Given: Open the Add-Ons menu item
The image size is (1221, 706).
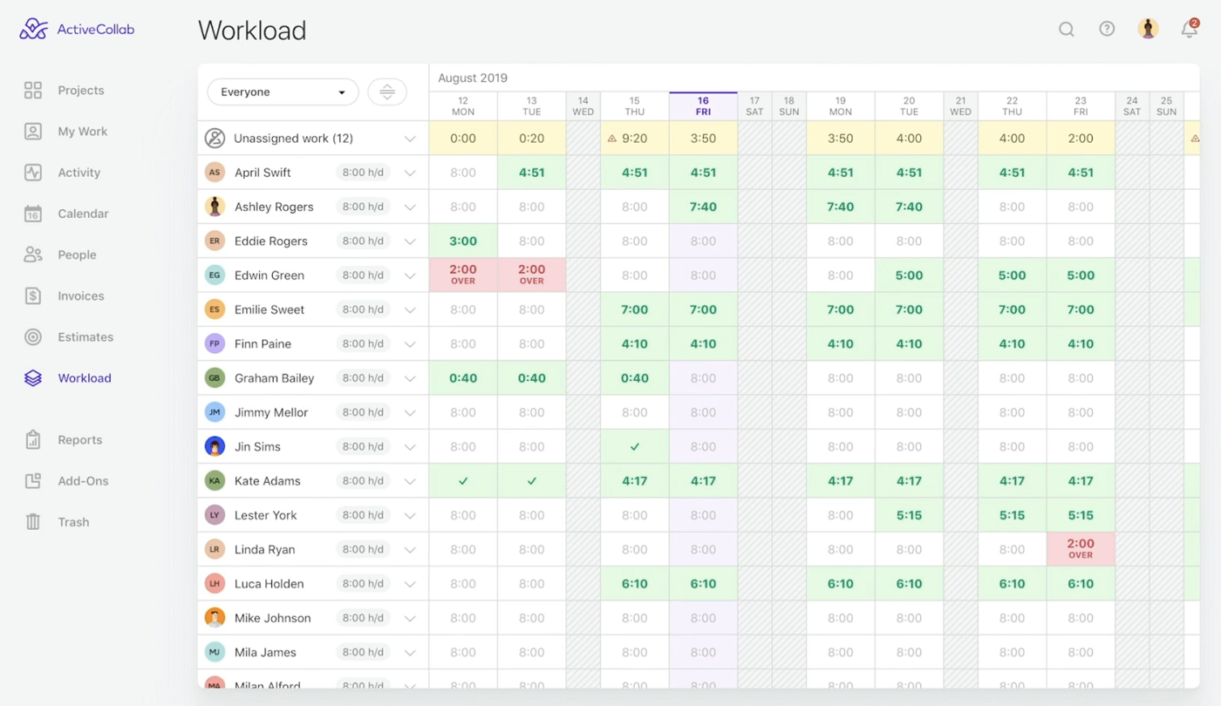Looking at the screenshot, I should tap(33, 480).
